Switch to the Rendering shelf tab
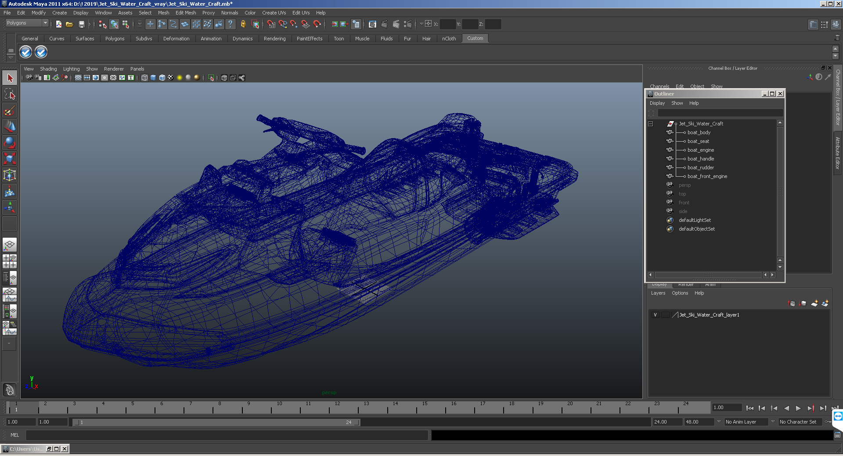 (274, 39)
